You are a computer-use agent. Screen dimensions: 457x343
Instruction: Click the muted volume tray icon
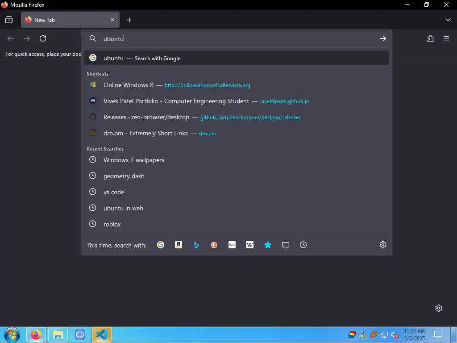[x=395, y=335]
